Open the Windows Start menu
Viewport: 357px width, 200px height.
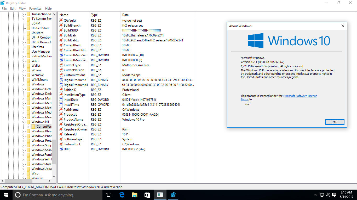click(6, 195)
